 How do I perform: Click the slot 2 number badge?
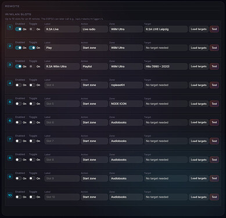(x=10, y=46)
